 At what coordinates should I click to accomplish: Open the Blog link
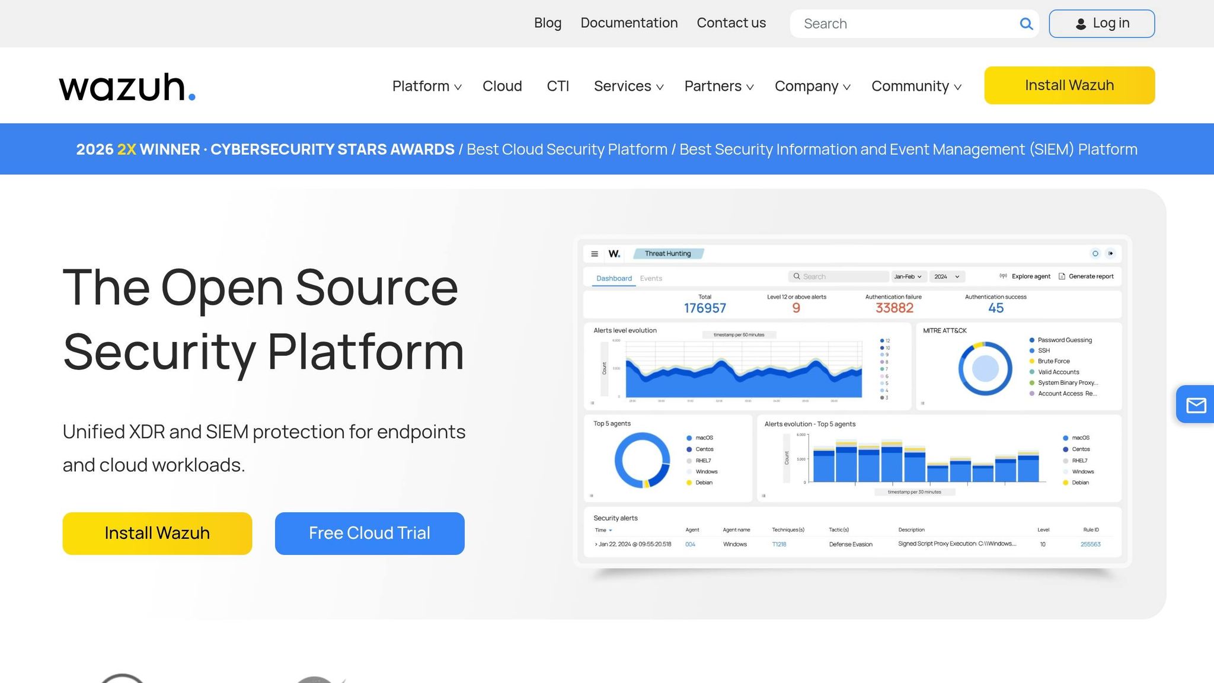coord(548,23)
